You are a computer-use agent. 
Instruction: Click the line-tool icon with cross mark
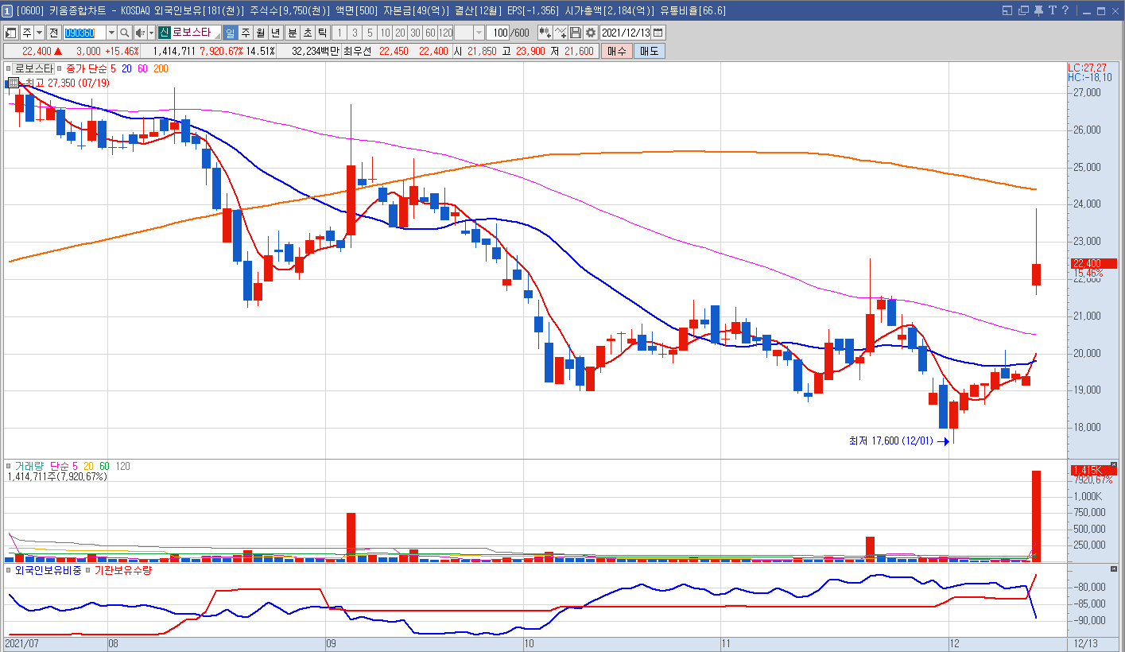[x=561, y=33]
